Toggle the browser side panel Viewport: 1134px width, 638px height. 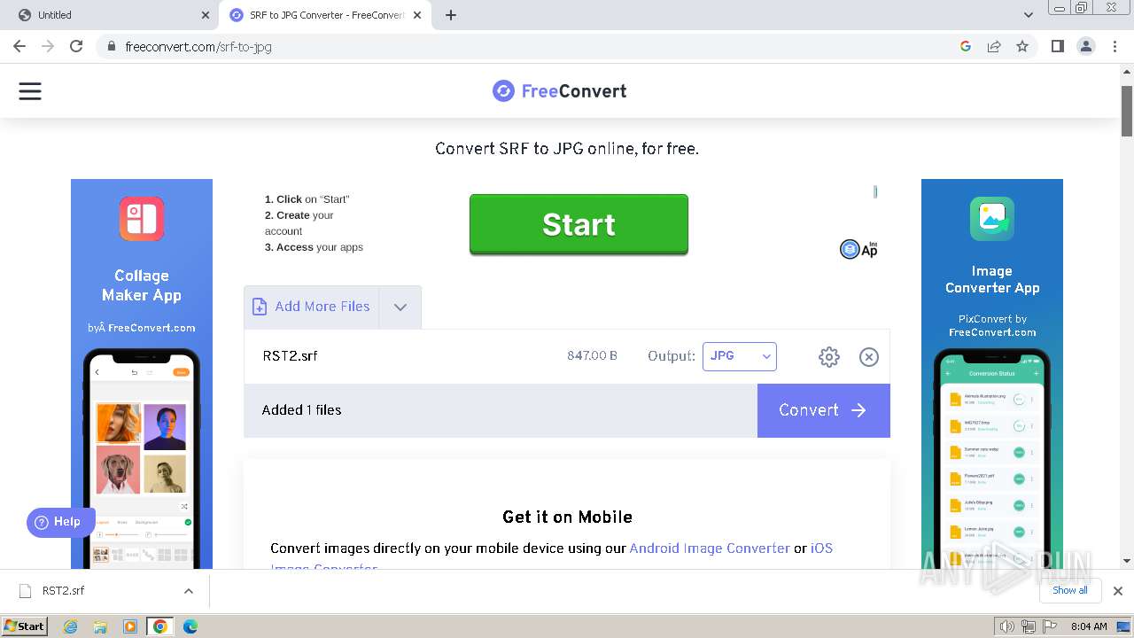[1057, 46]
